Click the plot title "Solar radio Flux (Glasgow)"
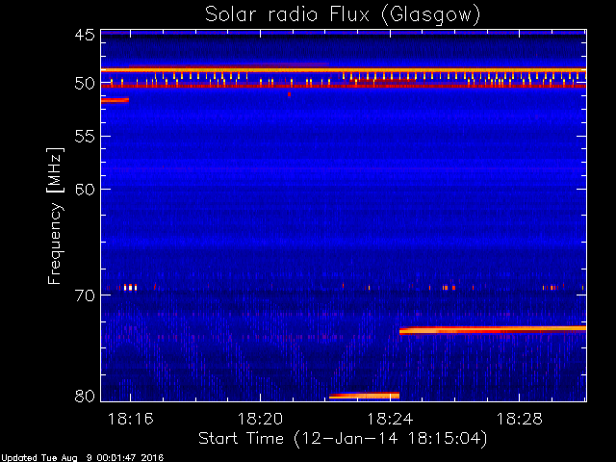Viewport: 616px width, 462px height. point(343,15)
